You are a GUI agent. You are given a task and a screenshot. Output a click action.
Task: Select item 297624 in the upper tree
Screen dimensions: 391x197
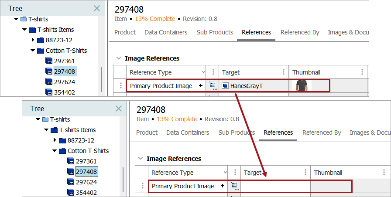pos(64,82)
